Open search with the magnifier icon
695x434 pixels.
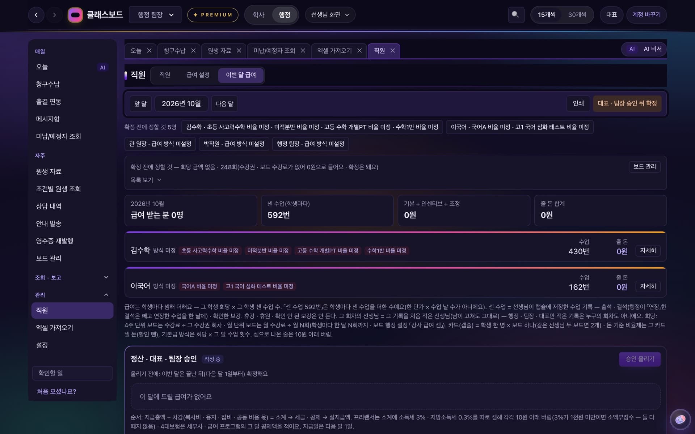click(x=516, y=15)
